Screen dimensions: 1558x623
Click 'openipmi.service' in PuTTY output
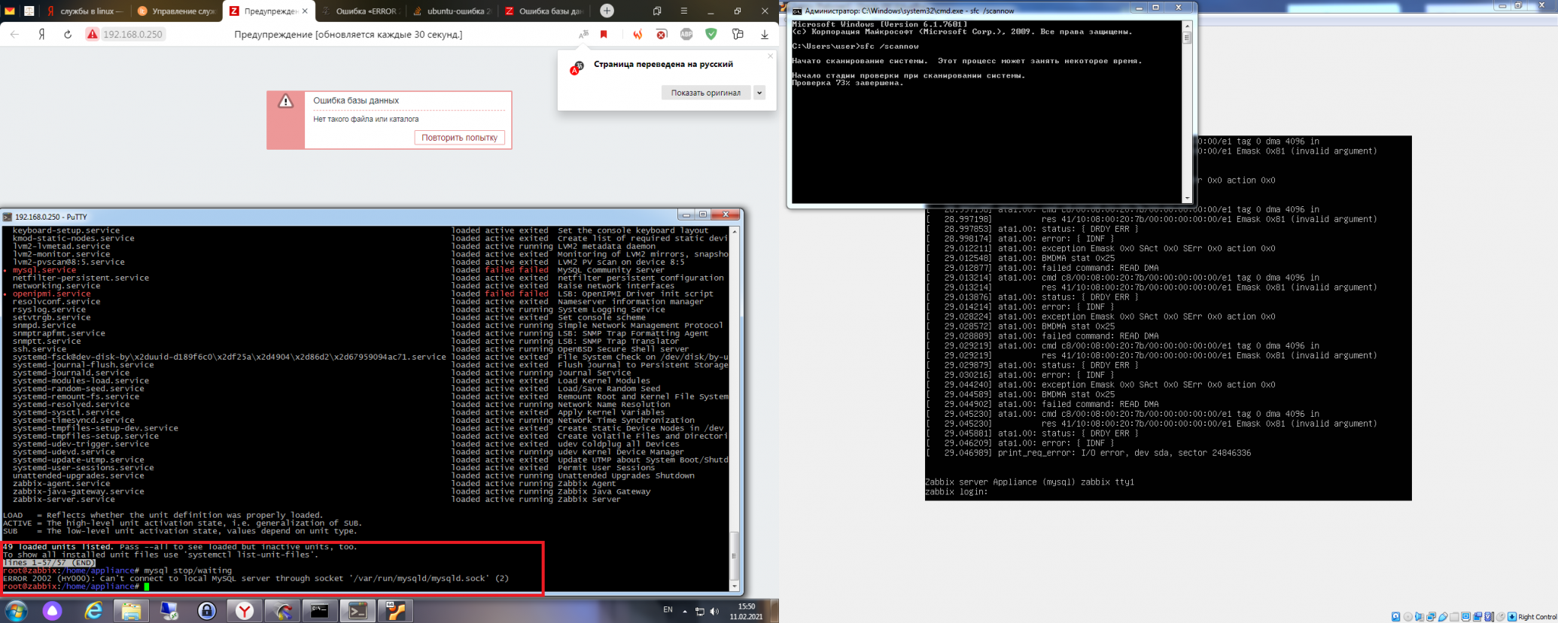[51, 293]
